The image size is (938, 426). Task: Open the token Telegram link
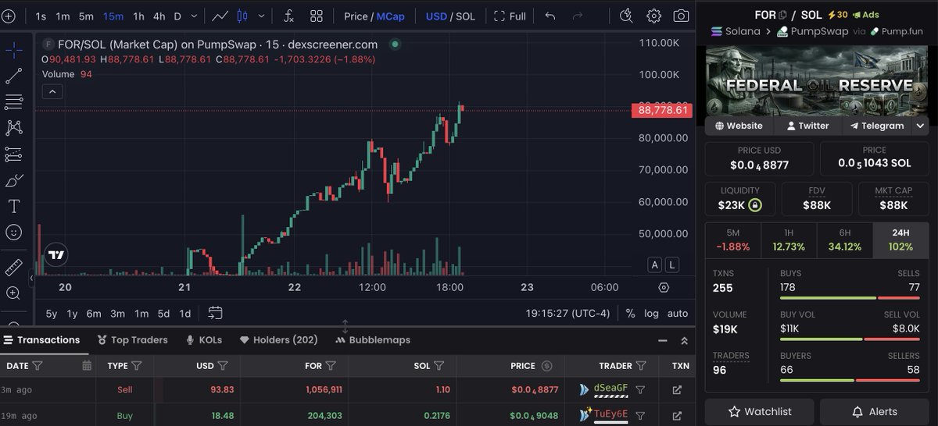coord(877,126)
